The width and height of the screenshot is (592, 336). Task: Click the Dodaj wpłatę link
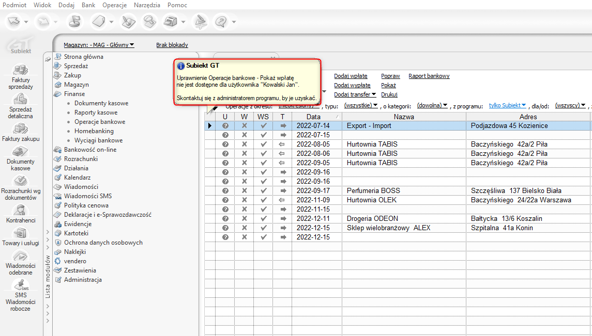(x=351, y=76)
